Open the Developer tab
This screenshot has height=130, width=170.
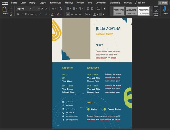pyautogui.click(x=101, y=2)
